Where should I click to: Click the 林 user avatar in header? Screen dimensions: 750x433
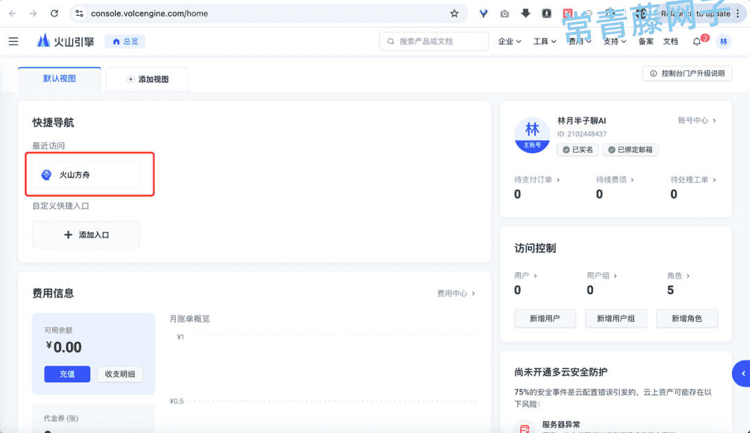(724, 42)
